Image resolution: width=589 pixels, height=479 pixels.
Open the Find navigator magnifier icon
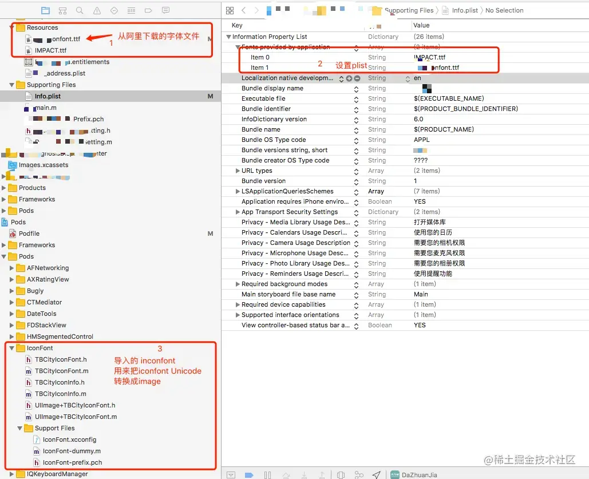[80, 10]
